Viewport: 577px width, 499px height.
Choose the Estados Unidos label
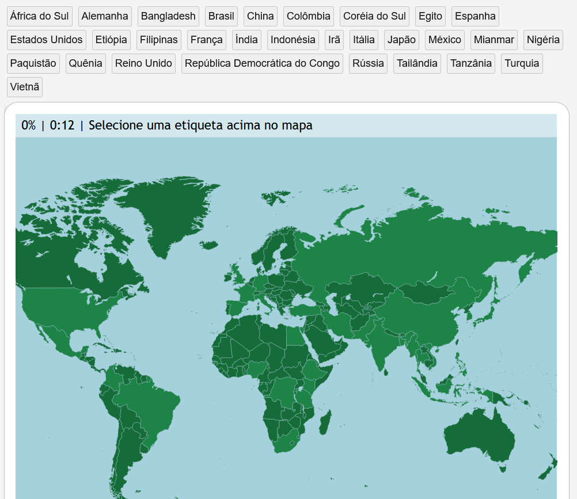(x=47, y=40)
